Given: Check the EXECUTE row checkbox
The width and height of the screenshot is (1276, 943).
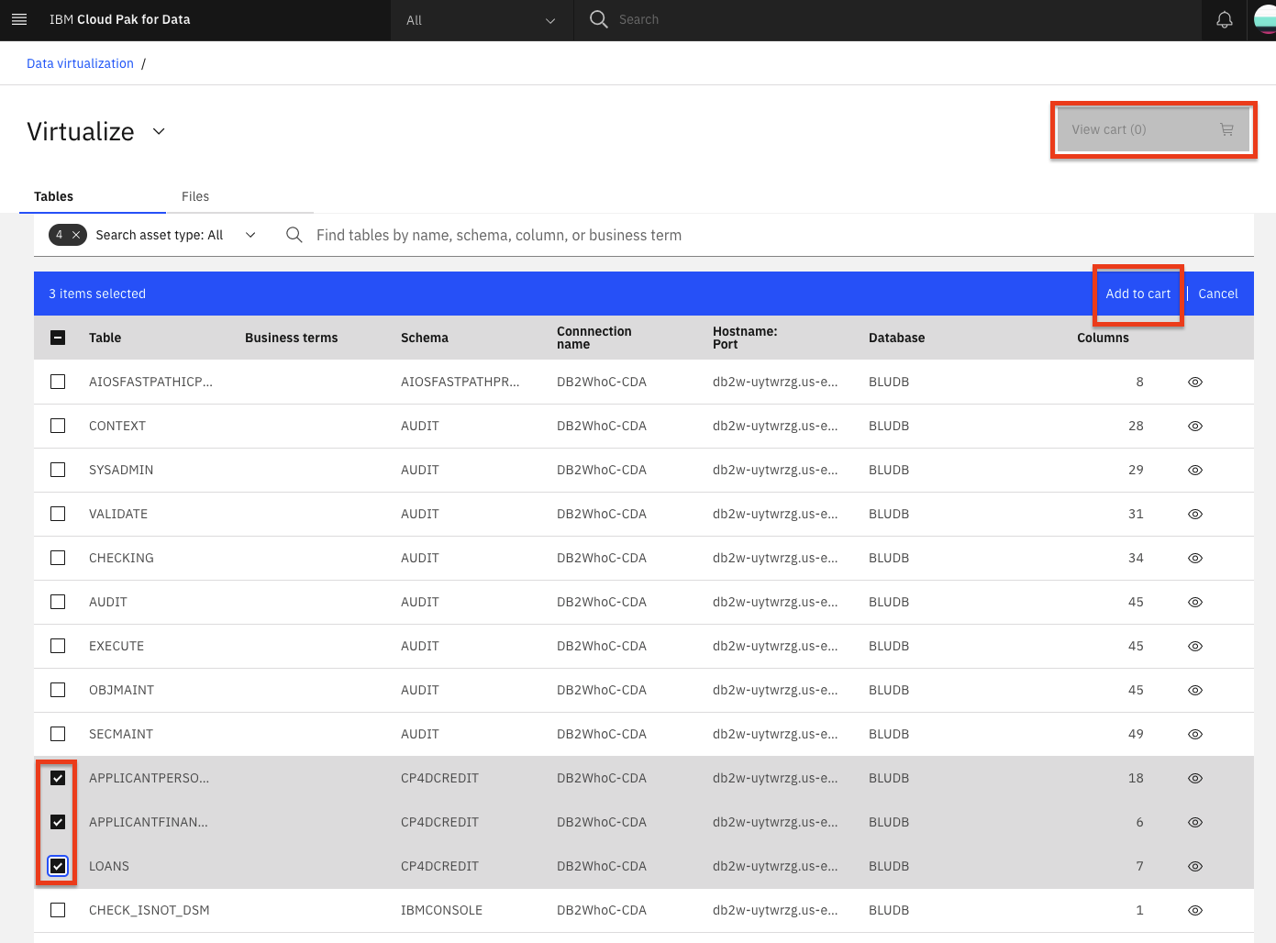Looking at the screenshot, I should 58,646.
